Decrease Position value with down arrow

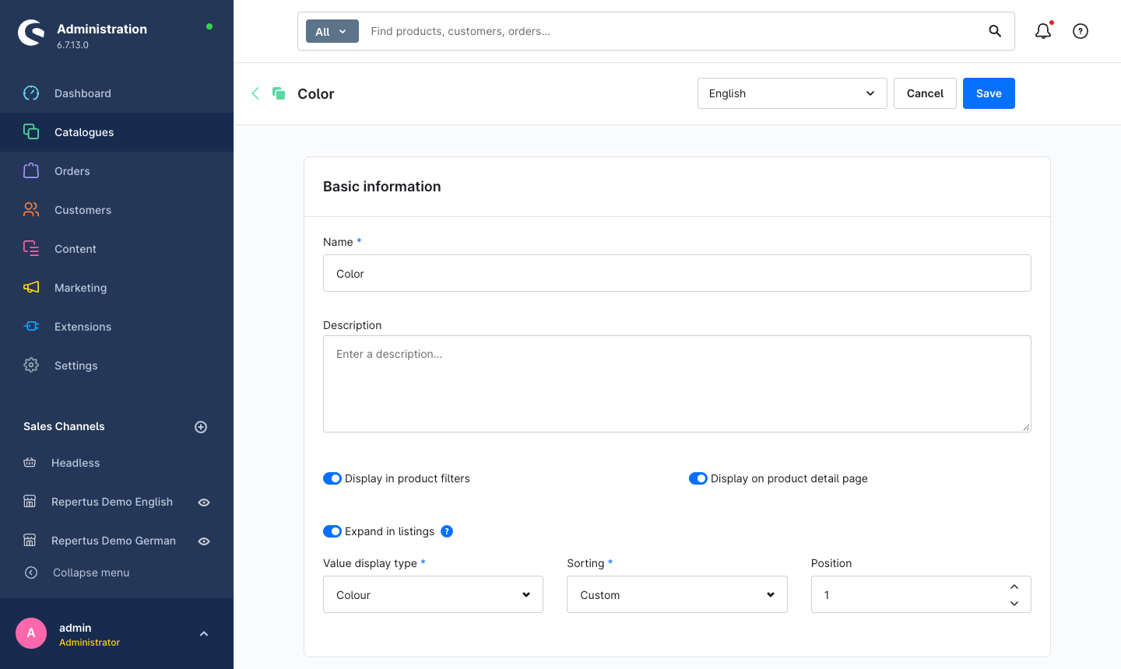coord(1014,604)
